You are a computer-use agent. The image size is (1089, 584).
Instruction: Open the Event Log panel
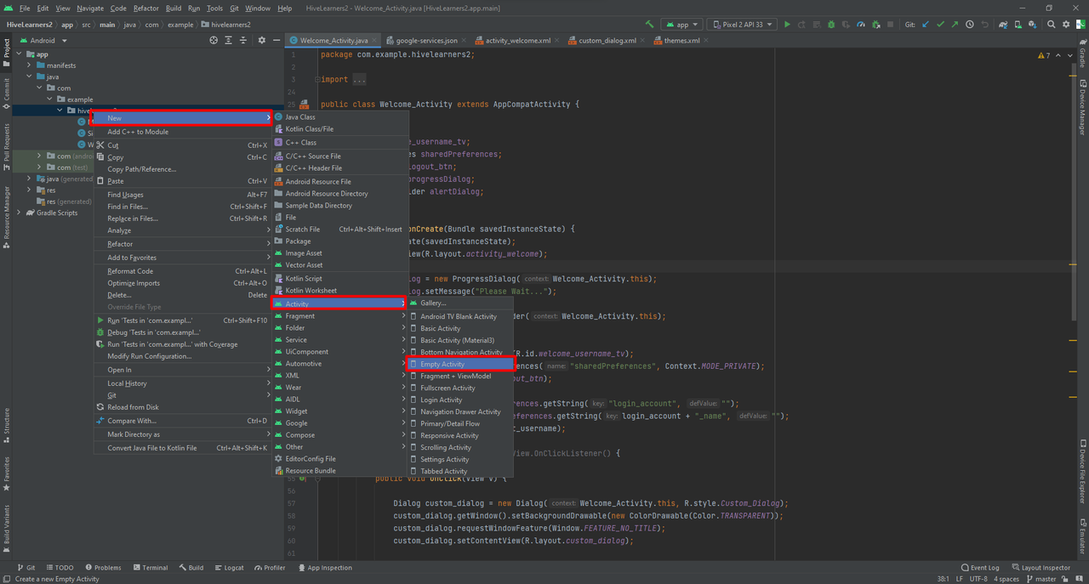tap(979, 568)
